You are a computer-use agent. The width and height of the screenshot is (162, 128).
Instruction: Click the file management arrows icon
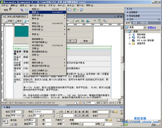[x=83, y=21]
